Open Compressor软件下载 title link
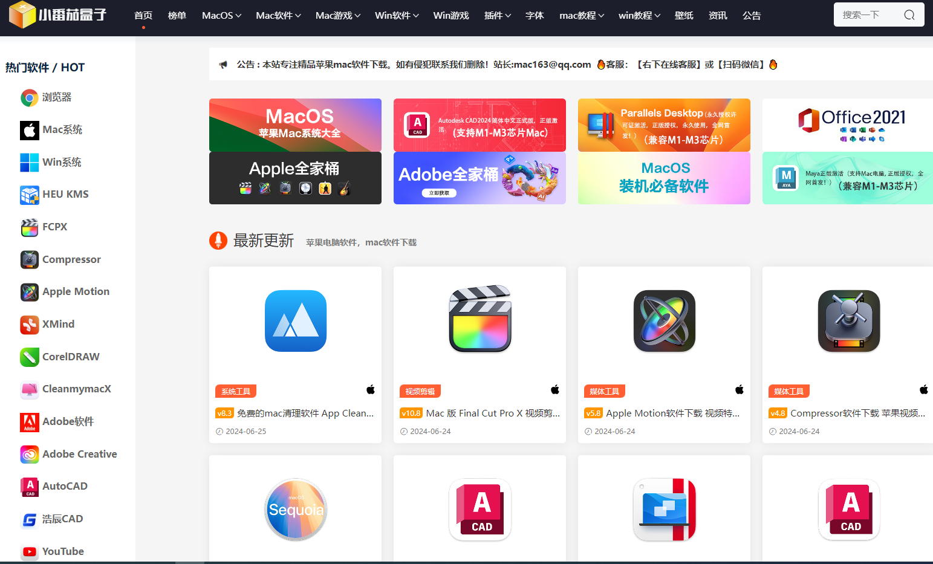The image size is (933, 564). [858, 413]
